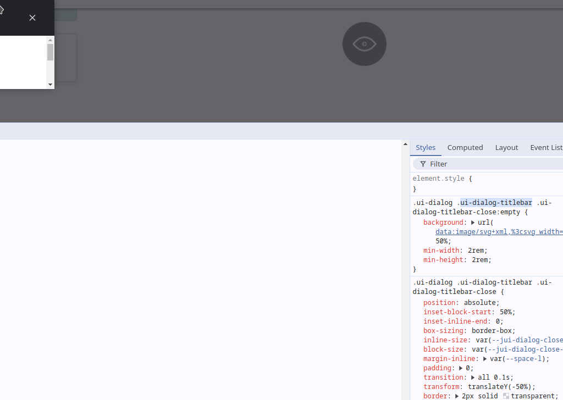Viewport: 563px width, 400px height.
Task: Click the min-width value 2rem to edit
Action: click(x=476, y=250)
